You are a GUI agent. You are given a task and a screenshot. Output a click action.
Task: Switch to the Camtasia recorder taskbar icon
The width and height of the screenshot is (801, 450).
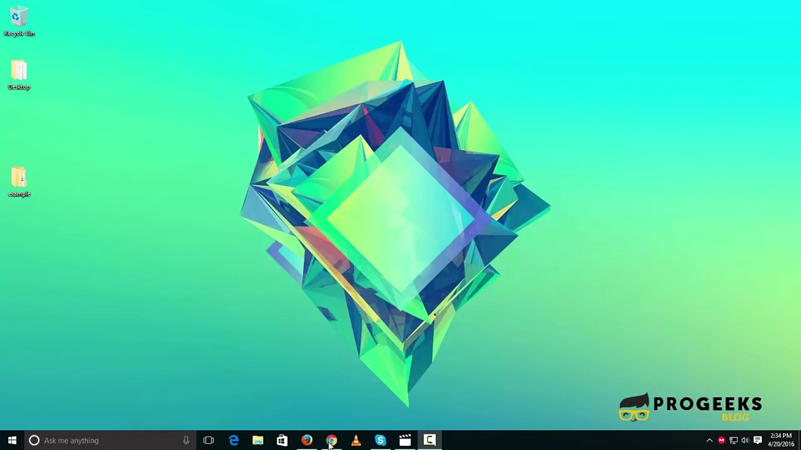click(x=429, y=440)
